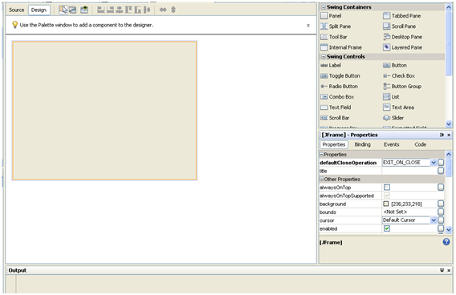This screenshot has height=295, width=456.
Task: Open the cursor property dropdown
Action: pyautogui.click(x=434, y=220)
